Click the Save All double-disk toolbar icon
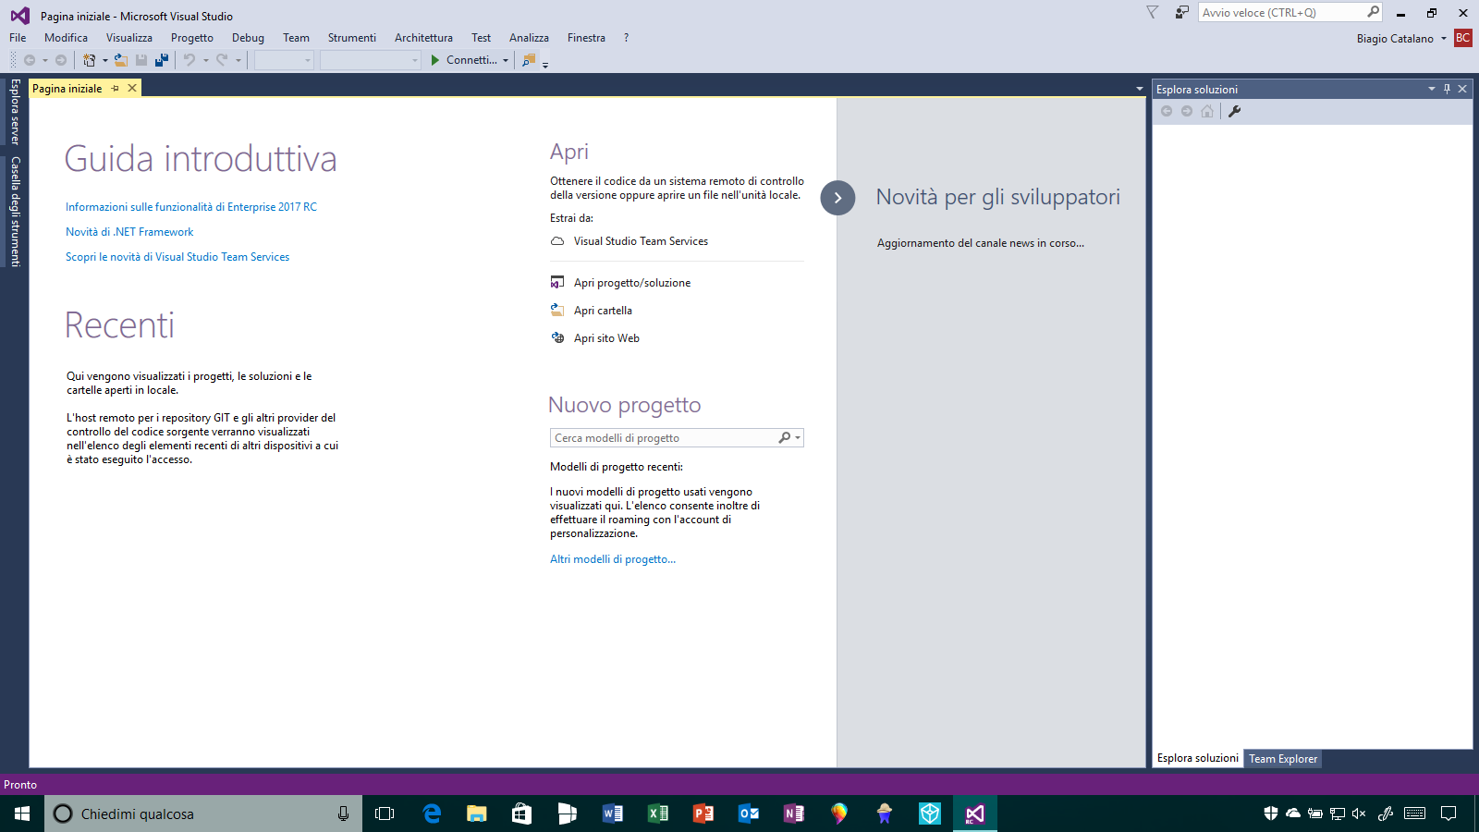 [162, 60]
